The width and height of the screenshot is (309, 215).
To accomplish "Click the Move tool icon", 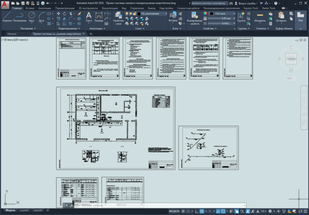I will click(x=58, y=13).
